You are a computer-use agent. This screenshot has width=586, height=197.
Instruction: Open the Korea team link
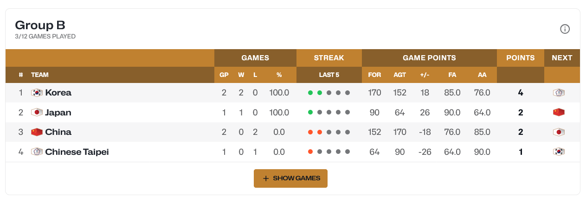tap(58, 93)
